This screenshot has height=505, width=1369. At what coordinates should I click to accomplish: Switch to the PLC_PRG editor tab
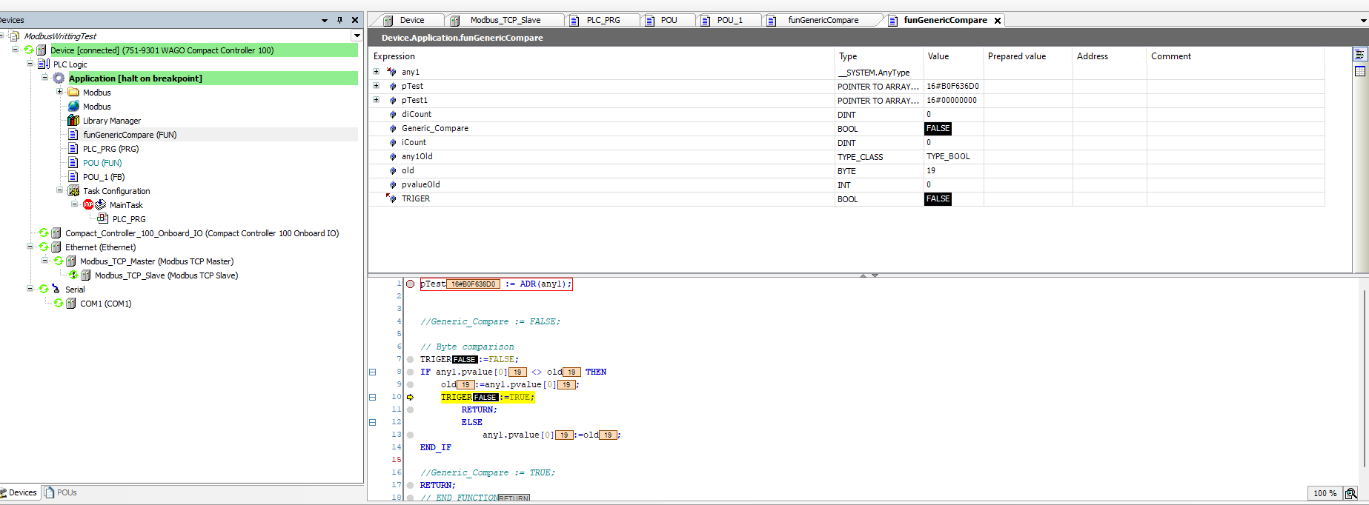coord(603,20)
